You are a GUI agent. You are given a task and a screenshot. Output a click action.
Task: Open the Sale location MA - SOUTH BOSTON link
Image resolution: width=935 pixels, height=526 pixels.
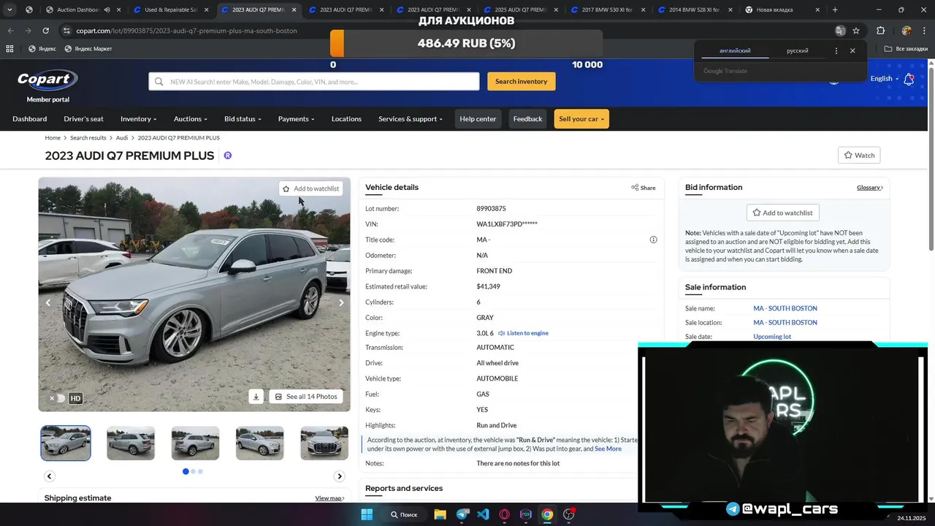785,323
